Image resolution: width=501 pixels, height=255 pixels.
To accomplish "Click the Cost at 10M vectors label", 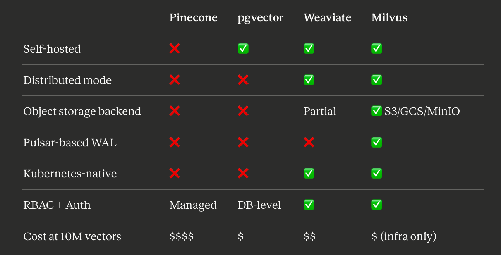I will (72, 236).
